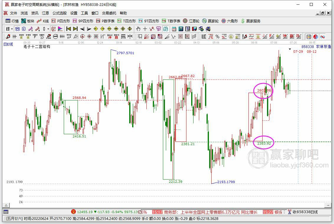
Task: Open the calendar icon
Action: pos(174,29)
